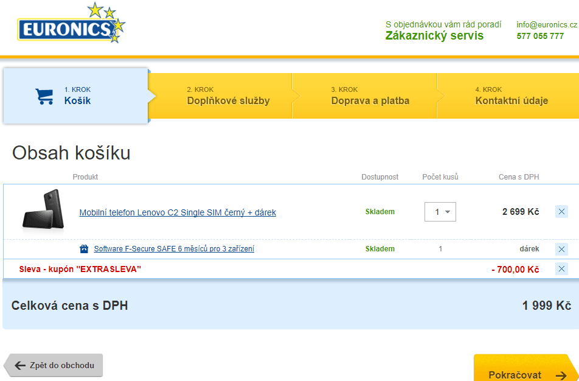
Task: Go to step 2 Doplňkové služby
Action: pyautogui.click(x=220, y=96)
